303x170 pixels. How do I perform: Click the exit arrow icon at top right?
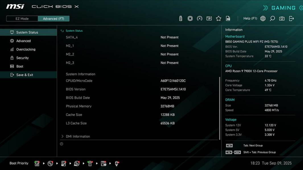(291, 18)
